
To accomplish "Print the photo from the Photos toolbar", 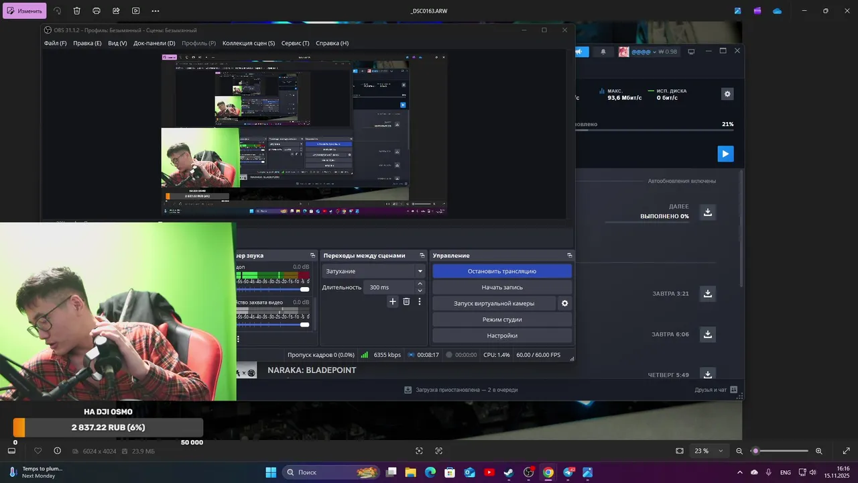I will pos(97,11).
